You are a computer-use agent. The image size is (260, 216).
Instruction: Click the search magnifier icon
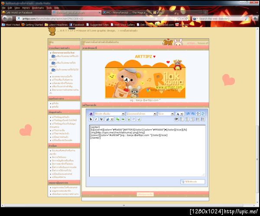pyautogui.click(x=247, y=19)
